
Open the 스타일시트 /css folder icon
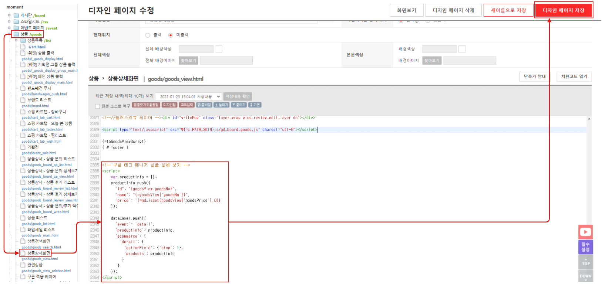pyautogui.click(x=16, y=22)
